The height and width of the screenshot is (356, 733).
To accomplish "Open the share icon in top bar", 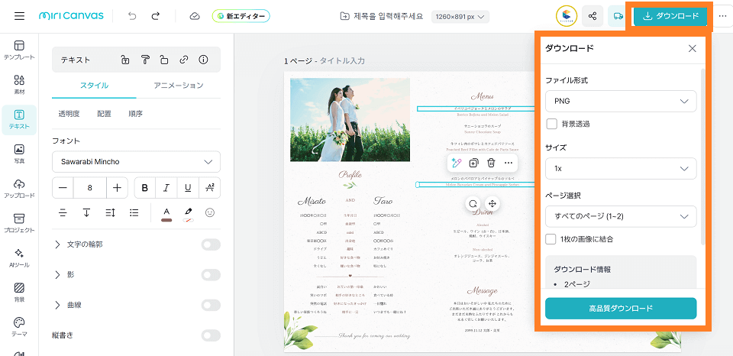I will tap(592, 16).
